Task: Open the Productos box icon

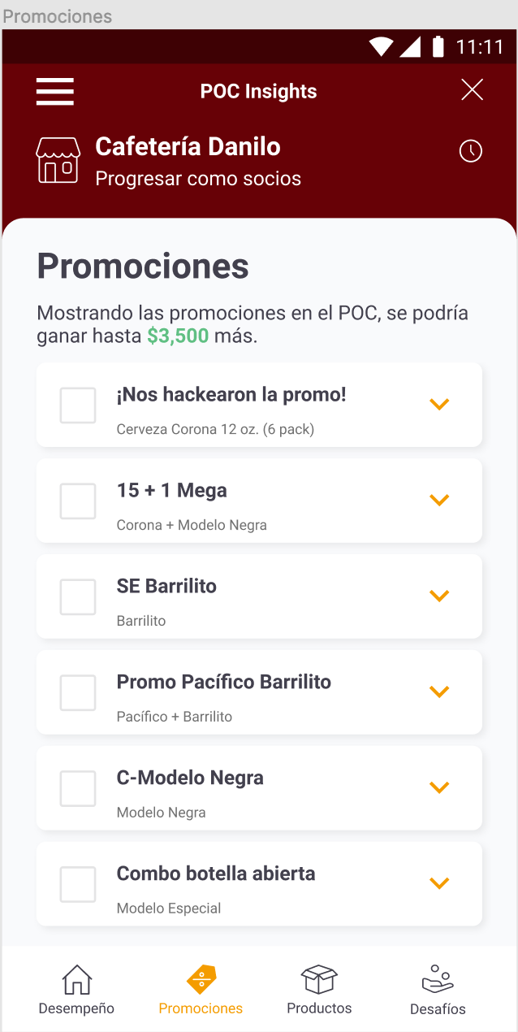Action: pos(318,978)
